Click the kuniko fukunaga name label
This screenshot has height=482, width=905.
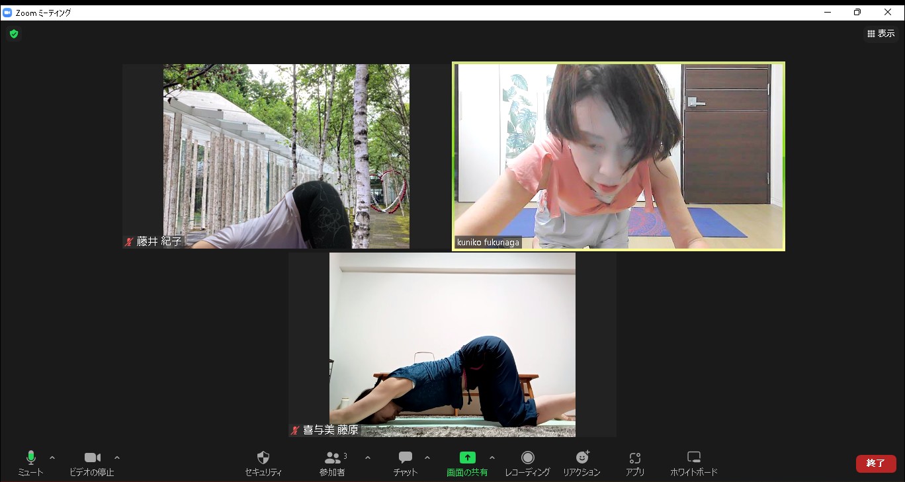pyautogui.click(x=488, y=243)
